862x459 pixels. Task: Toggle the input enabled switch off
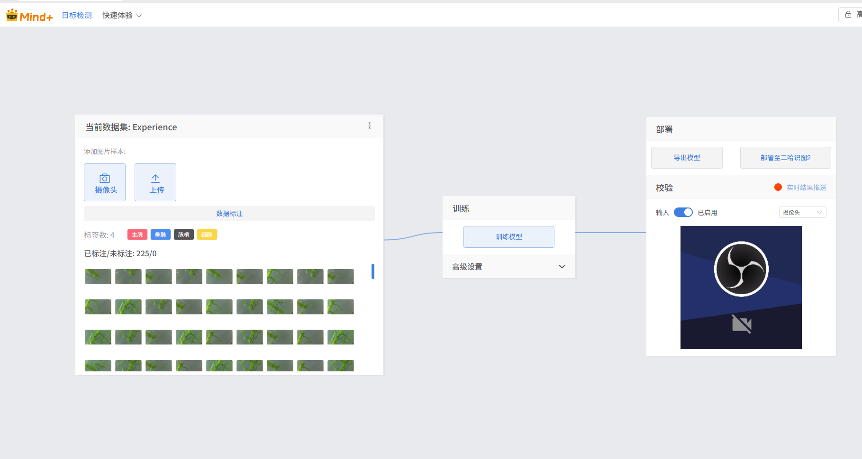click(683, 212)
